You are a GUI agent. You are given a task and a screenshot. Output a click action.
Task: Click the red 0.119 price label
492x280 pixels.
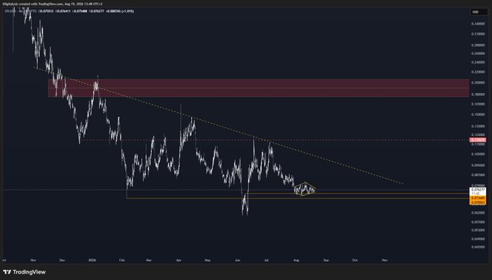pyautogui.click(x=478, y=140)
